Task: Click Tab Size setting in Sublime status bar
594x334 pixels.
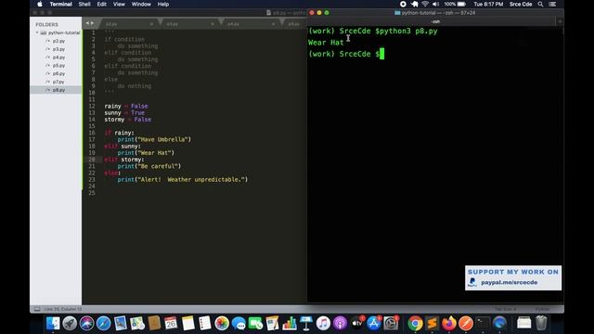Action: [x=505, y=309]
